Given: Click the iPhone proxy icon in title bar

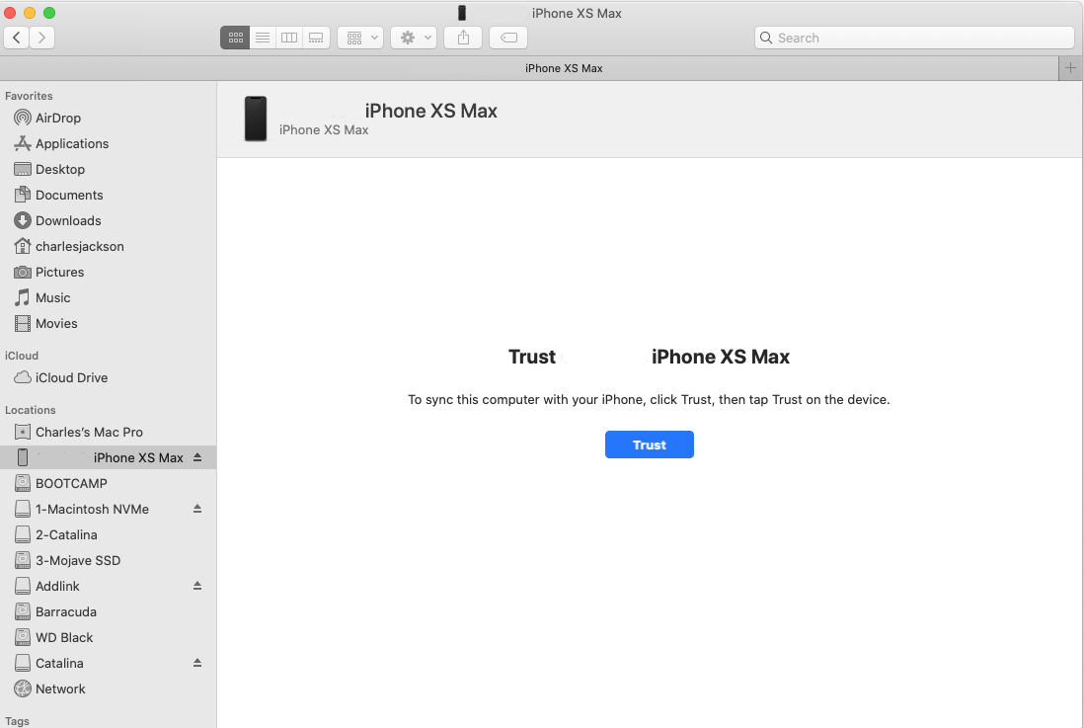Looking at the screenshot, I should point(462,13).
